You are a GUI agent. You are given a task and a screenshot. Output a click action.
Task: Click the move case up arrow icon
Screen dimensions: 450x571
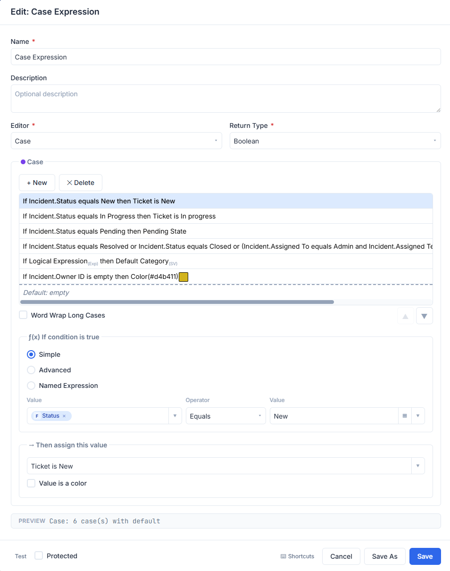pyautogui.click(x=405, y=316)
